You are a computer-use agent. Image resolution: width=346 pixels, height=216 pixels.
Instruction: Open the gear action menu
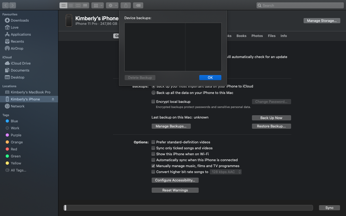click(112, 5)
